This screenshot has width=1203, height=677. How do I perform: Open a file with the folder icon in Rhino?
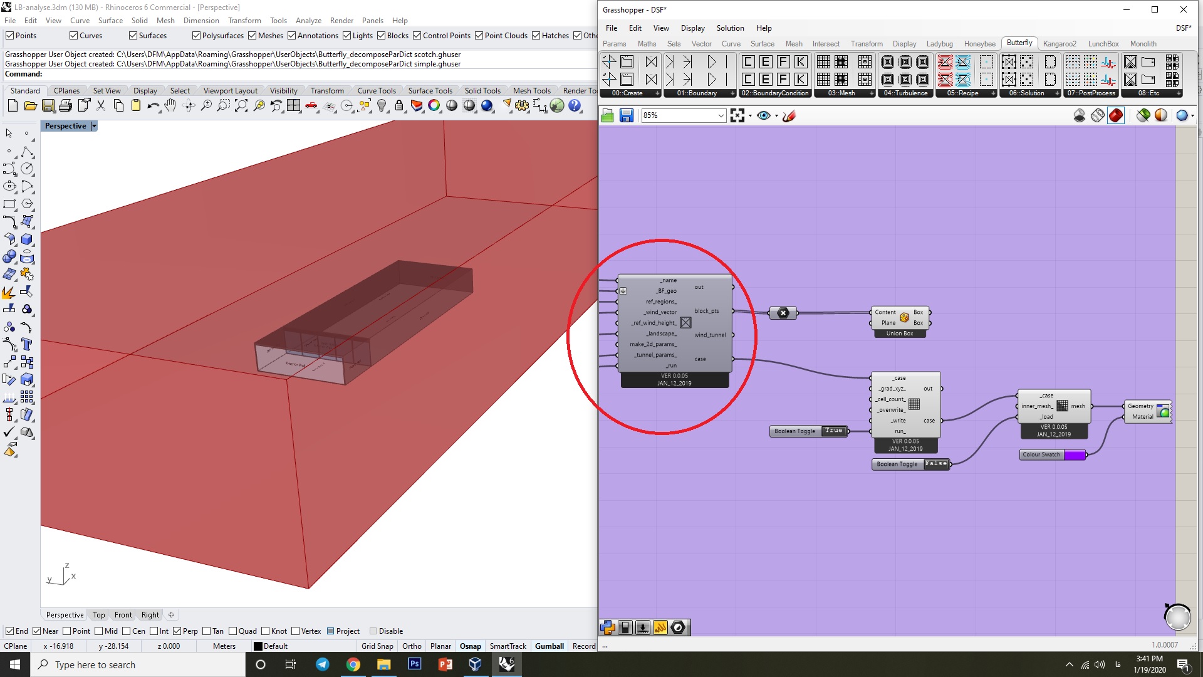click(30, 106)
